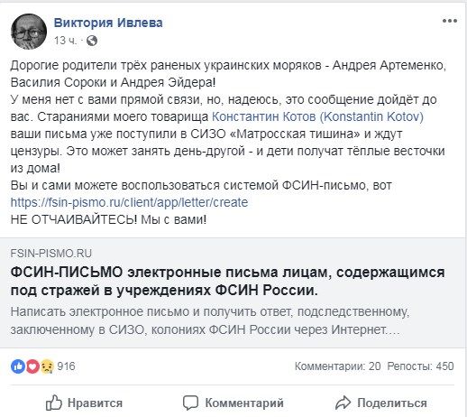Click the thumbs-up Нравится icon
Screen dimensions: 467x417
click(54, 403)
